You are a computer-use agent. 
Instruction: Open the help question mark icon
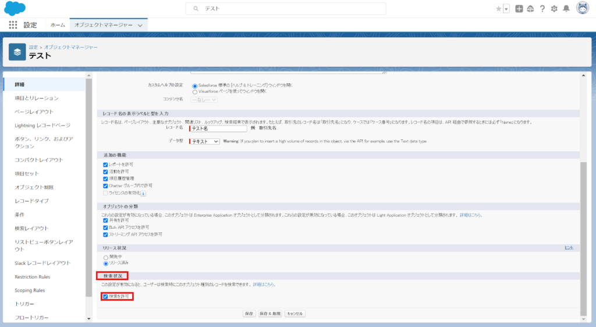pyautogui.click(x=542, y=9)
